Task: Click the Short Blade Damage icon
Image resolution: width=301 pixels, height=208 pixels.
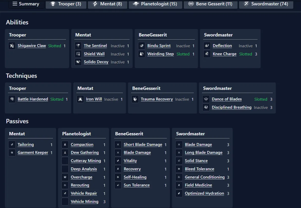Action: [118, 145]
